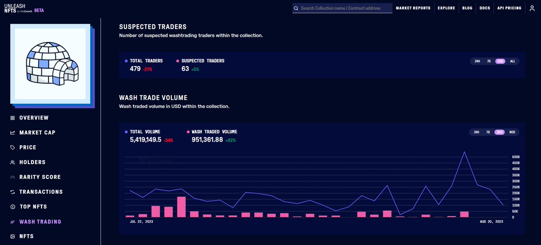Select 24H range for Suspected Traders
Screen dimensions: 541x245
[x=477, y=61]
